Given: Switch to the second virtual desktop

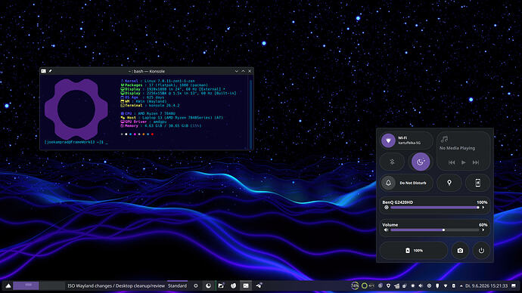Looking at the screenshot, I should click(x=51, y=285).
